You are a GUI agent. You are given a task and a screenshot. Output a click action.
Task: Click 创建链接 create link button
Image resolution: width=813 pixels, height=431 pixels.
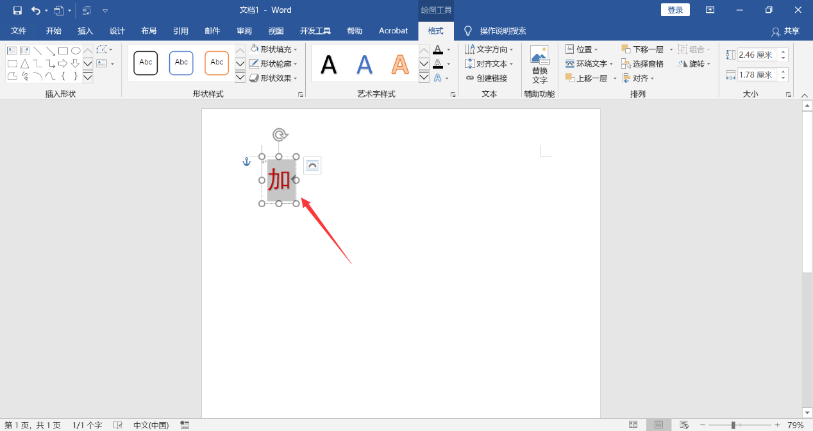pyautogui.click(x=487, y=78)
